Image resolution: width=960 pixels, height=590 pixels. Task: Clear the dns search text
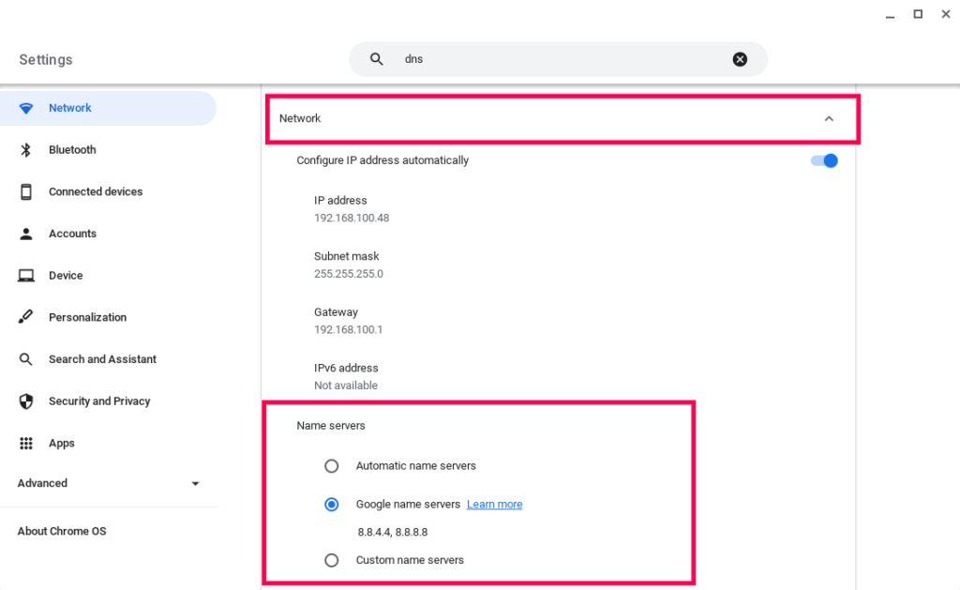click(740, 59)
